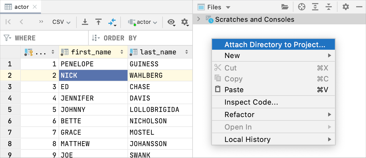This screenshot has height=158, width=366.
Task: Choose Attach Directory to Project in context menu
Action: (273, 44)
